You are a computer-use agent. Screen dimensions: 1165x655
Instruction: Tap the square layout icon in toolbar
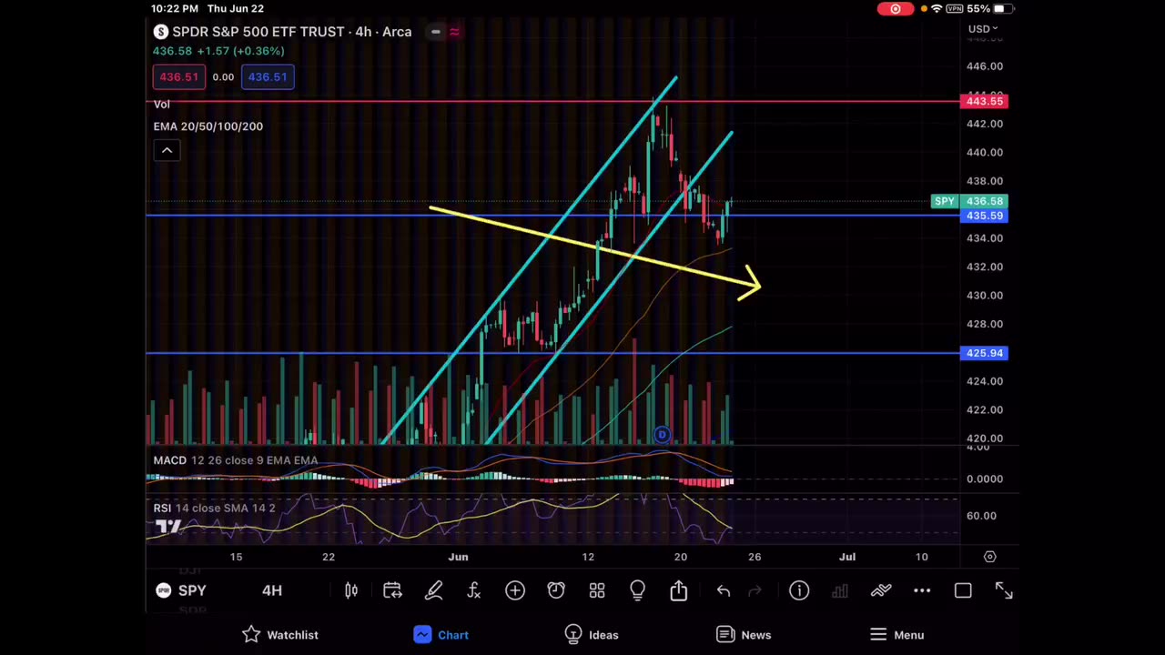point(963,591)
